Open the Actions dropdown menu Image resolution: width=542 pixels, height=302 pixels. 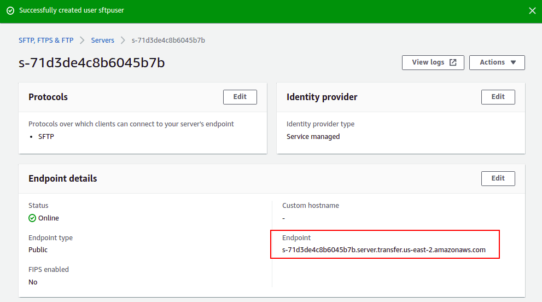click(497, 62)
